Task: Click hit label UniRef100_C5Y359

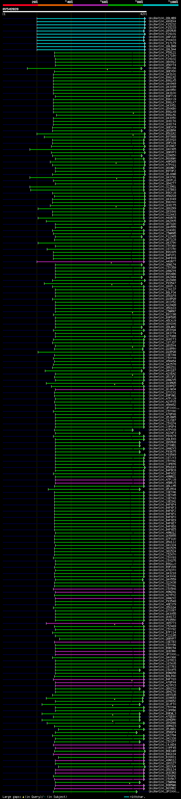Action: (162, 268)
